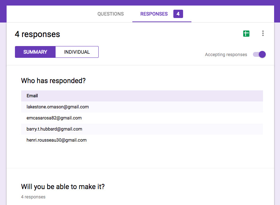Image resolution: width=280 pixels, height=205 pixels.
Task: Click the henri.rousseau30@gmail.com entry
Action: click(x=57, y=140)
